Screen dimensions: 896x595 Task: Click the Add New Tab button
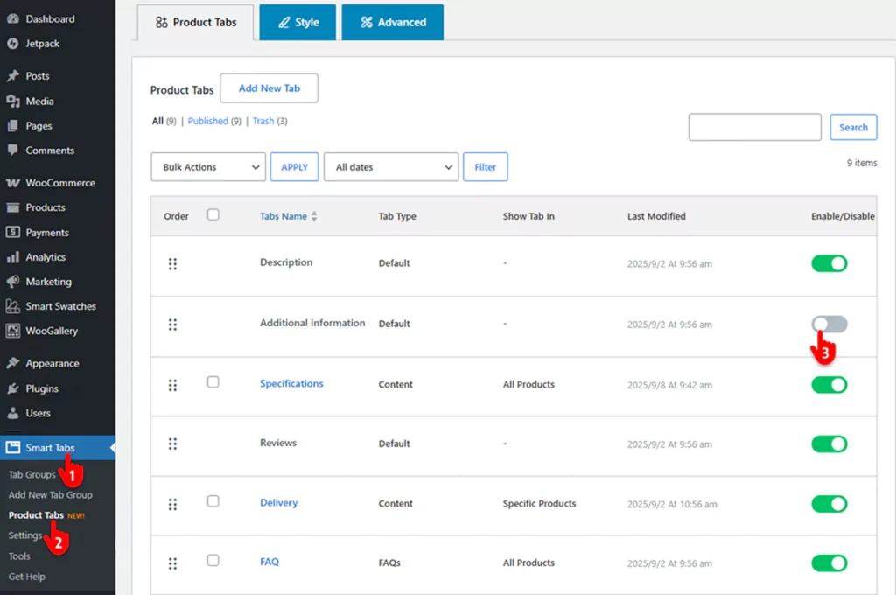pyautogui.click(x=269, y=88)
